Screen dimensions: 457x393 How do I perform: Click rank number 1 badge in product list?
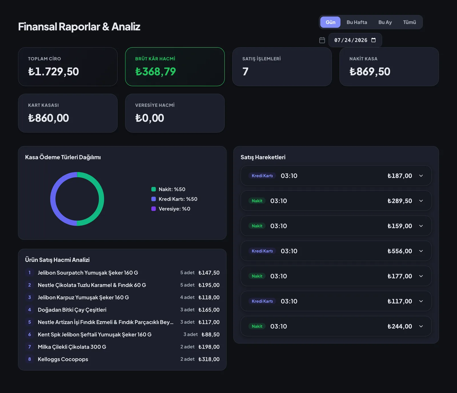point(29,273)
